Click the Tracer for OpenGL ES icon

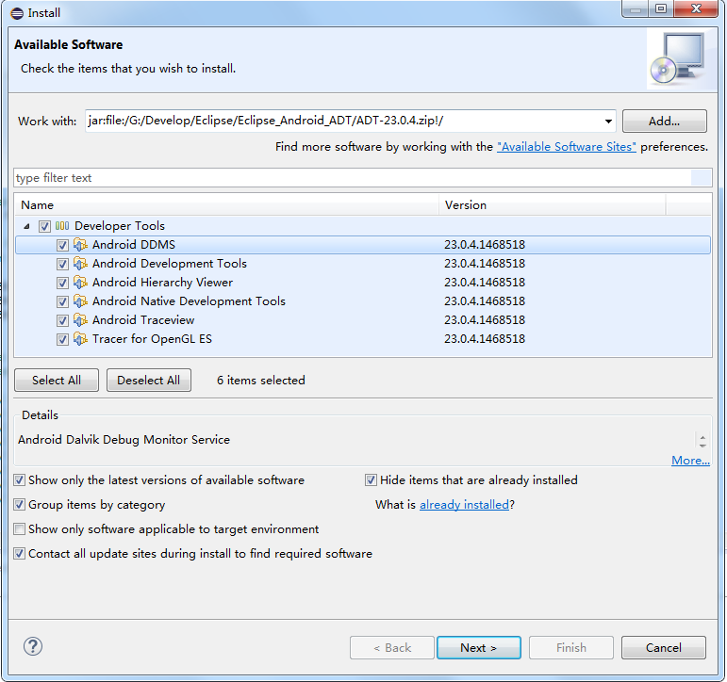click(x=80, y=339)
